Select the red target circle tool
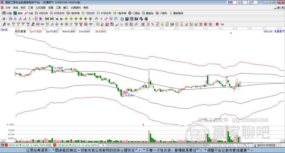This screenshot has height=153, width=285. [57, 24]
